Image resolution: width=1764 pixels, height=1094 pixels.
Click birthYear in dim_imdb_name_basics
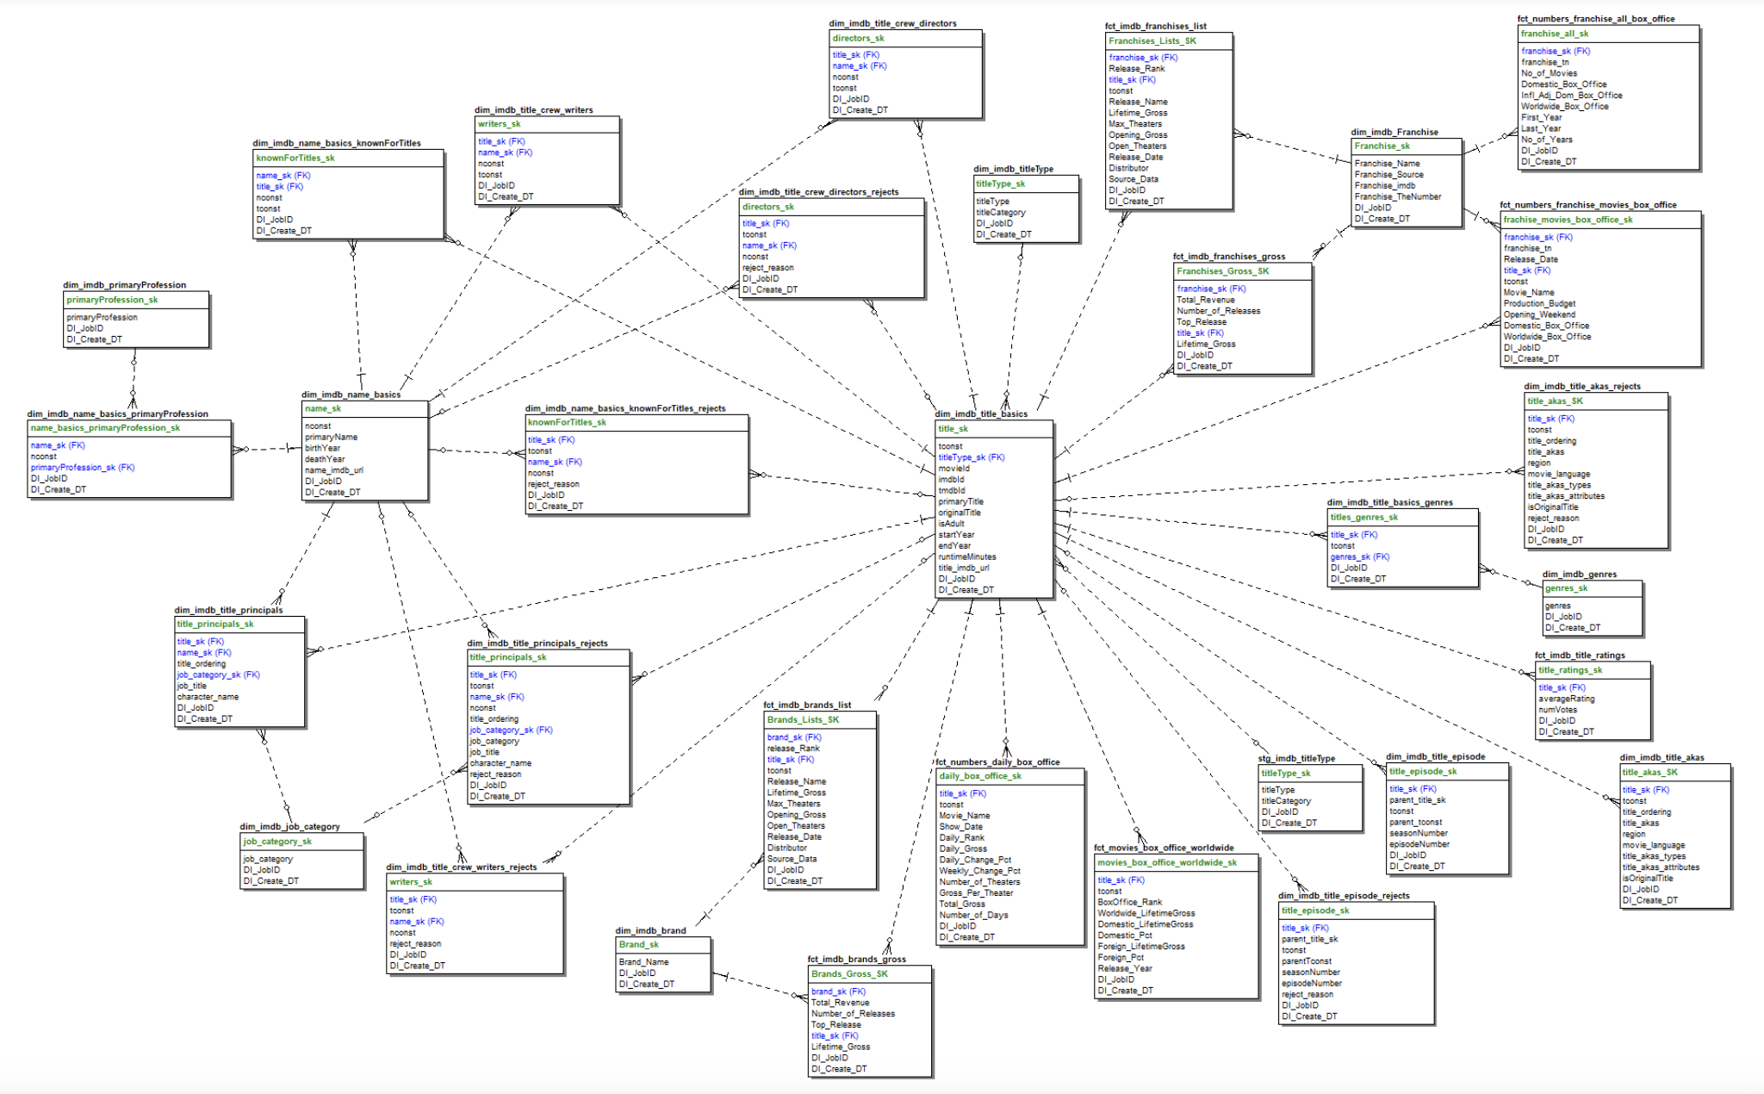coord(322,448)
